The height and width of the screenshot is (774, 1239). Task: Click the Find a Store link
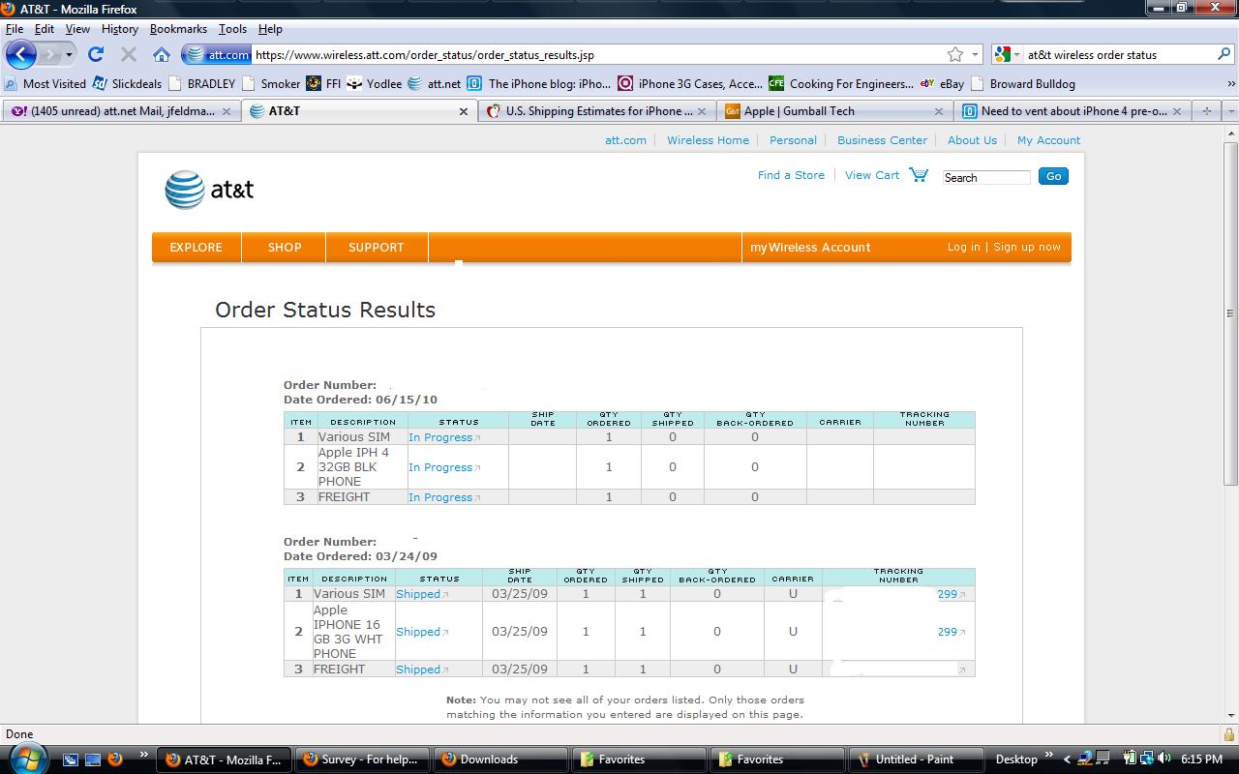(x=791, y=175)
